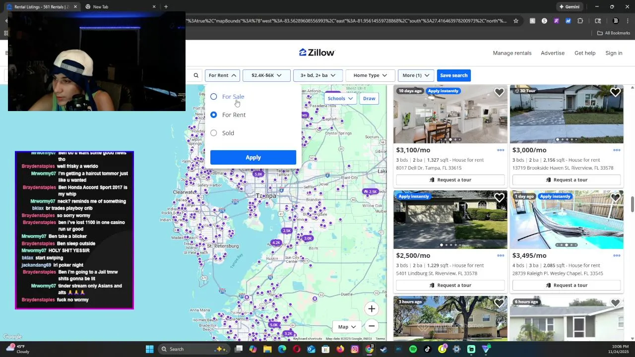Viewport: 635px width, 357px height.
Task: Open the Chrome profile avatar
Action: tap(616, 21)
